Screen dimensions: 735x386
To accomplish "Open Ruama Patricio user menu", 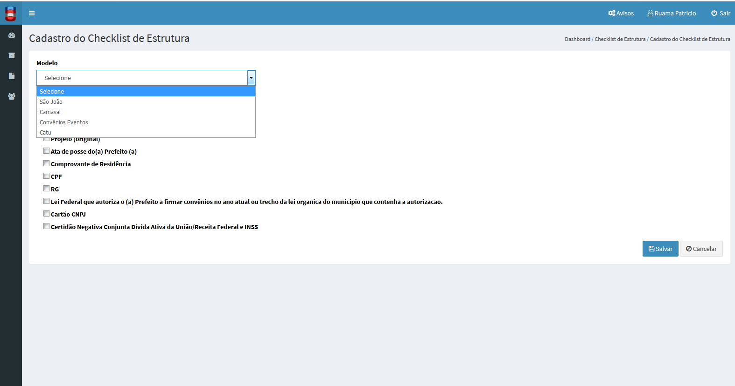I will click(672, 13).
